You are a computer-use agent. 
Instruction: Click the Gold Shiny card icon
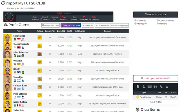[138, 97]
